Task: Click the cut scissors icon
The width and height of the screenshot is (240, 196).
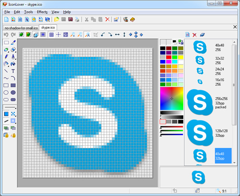Action: (x=86, y=20)
